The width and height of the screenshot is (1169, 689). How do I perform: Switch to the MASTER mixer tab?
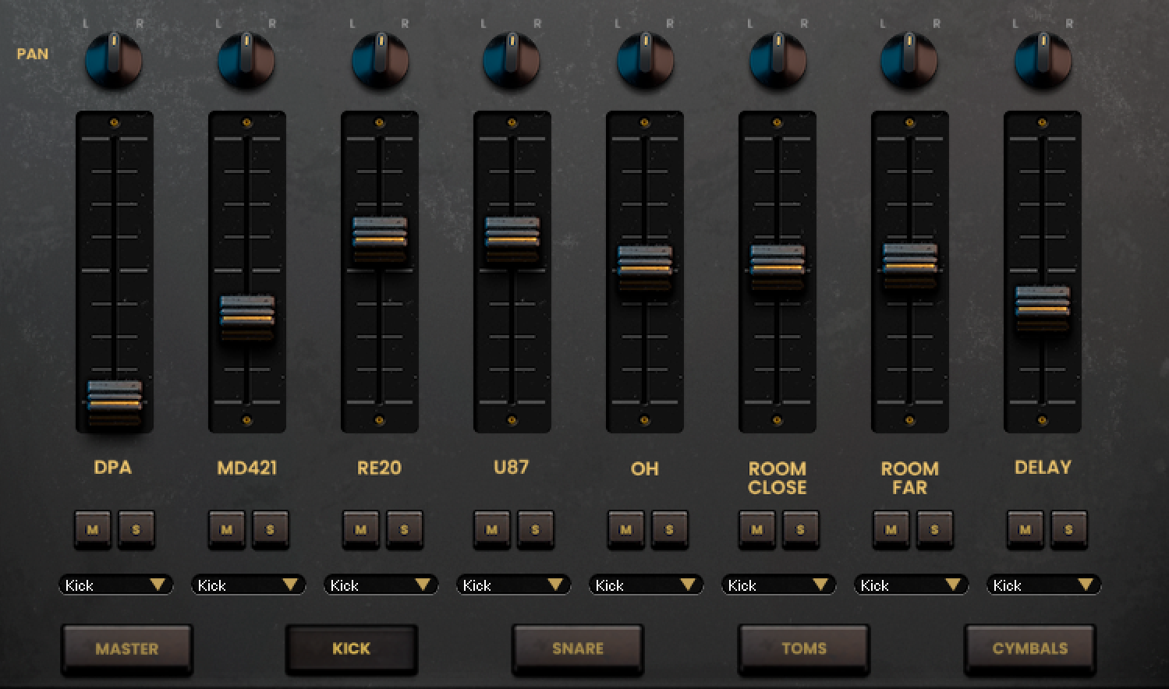[x=127, y=648]
